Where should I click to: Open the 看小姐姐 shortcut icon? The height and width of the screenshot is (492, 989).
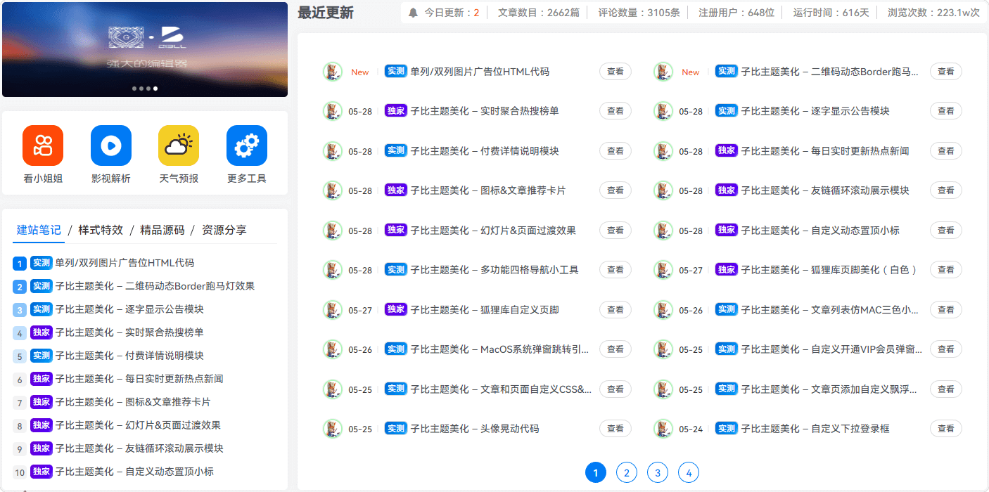point(44,144)
